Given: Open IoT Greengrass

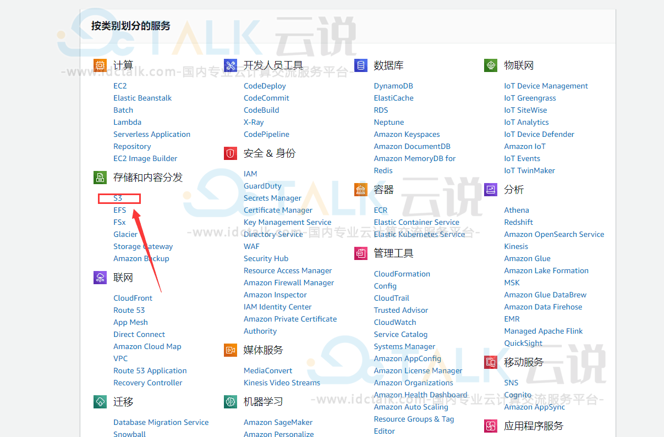Looking at the screenshot, I should pyautogui.click(x=530, y=98).
